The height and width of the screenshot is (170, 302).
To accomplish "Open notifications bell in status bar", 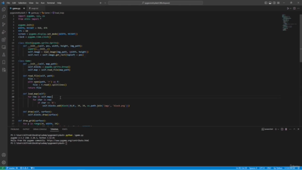I will pos(299,168).
